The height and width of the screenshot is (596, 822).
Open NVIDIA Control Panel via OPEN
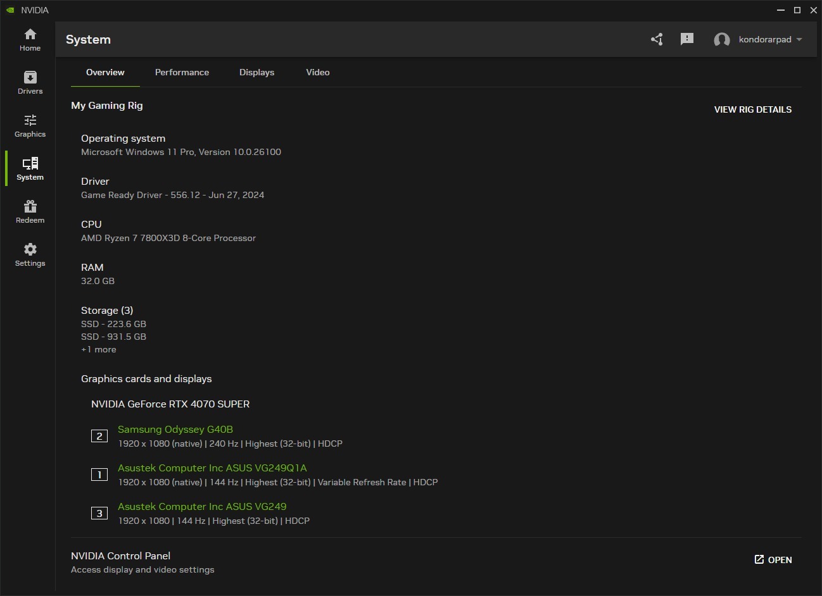pyautogui.click(x=773, y=560)
